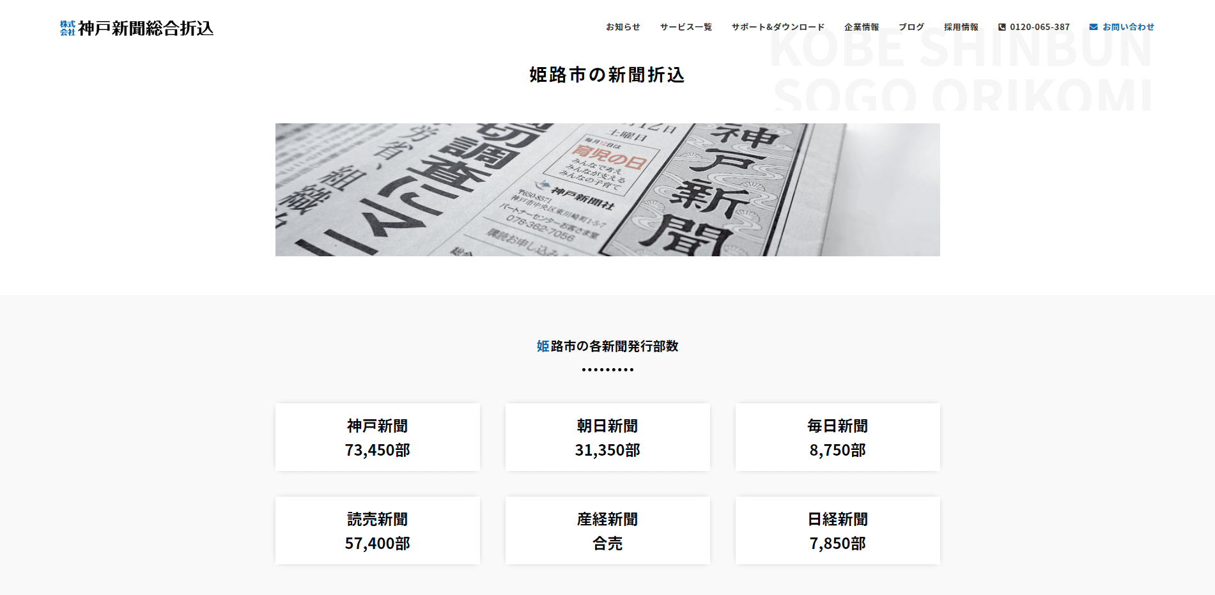
Task: Open the ブログ navigation link
Action: (x=911, y=27)
